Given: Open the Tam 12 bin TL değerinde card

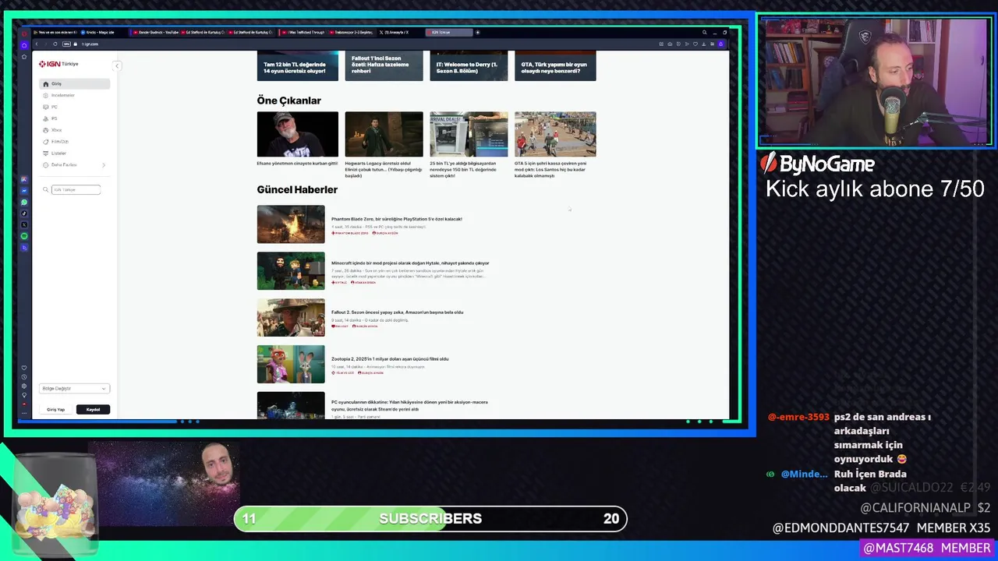Looking at the screenshot, I should coord(298,66).
